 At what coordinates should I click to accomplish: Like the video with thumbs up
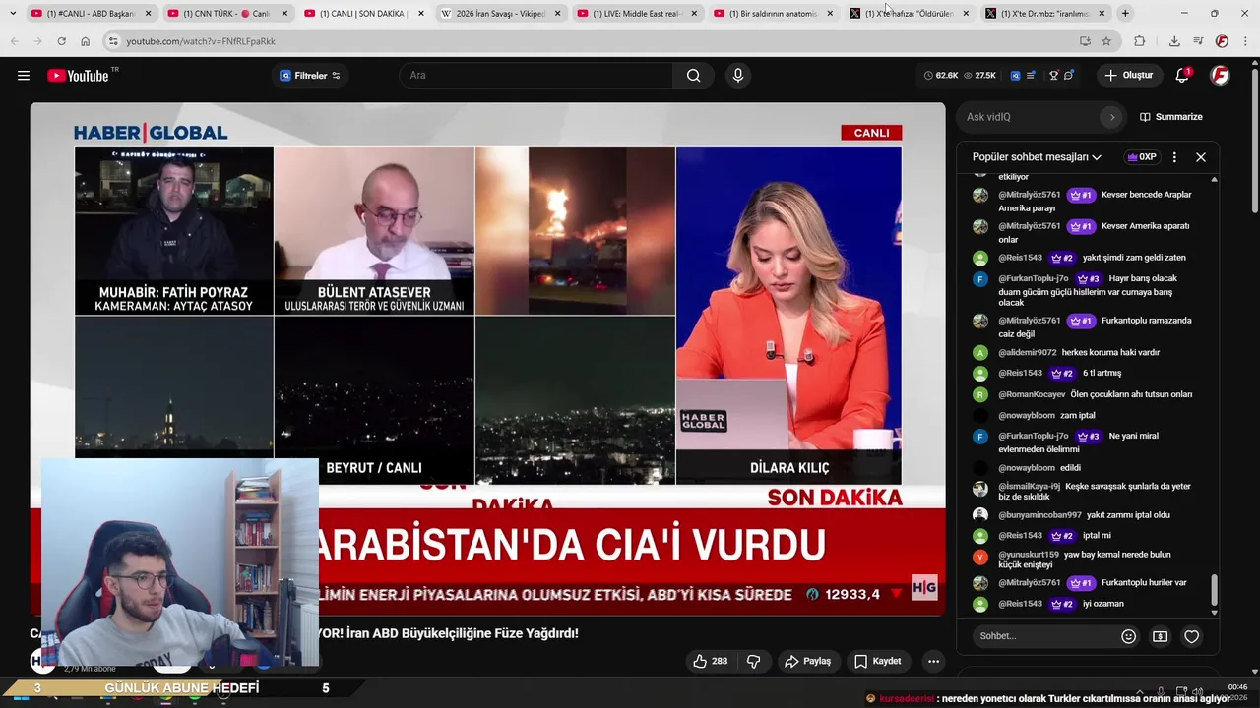[x=711, y=661]
